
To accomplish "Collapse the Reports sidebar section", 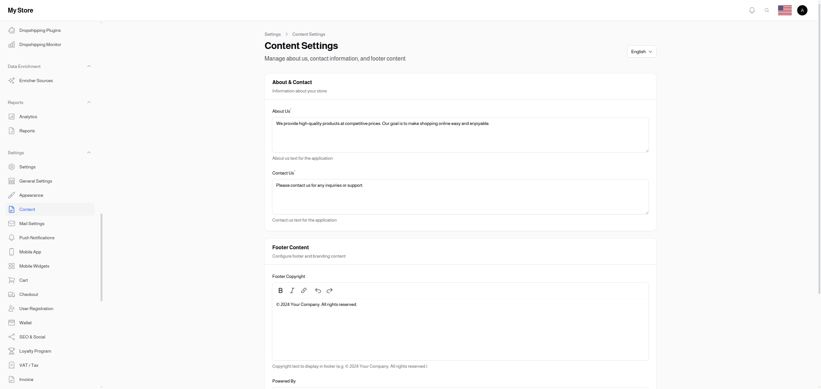I will pyautogui.click(x=89, y=102).
